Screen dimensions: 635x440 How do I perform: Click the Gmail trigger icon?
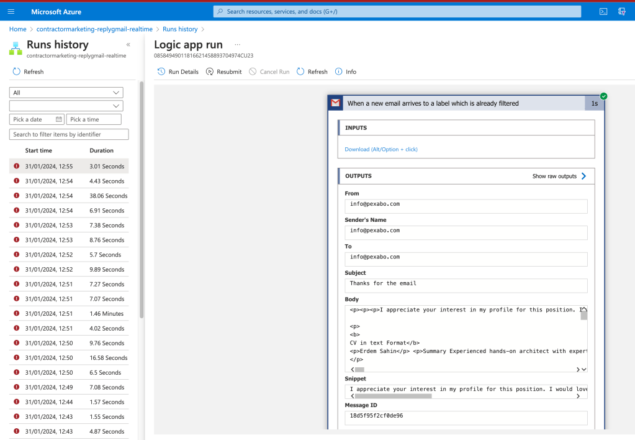(x=335, y=103)
